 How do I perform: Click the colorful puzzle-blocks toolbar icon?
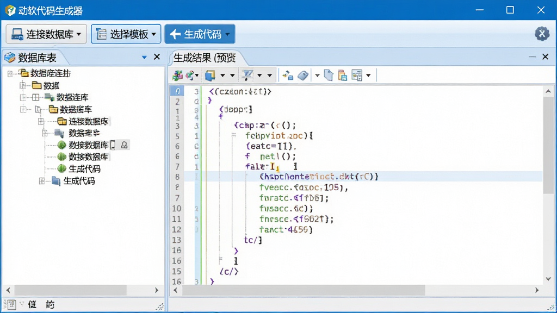178,75
